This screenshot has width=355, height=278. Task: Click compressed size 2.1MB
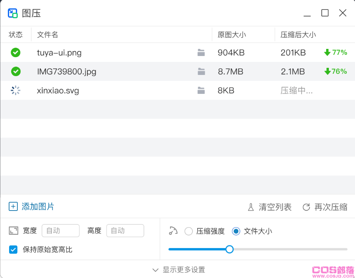click(293, 72)
